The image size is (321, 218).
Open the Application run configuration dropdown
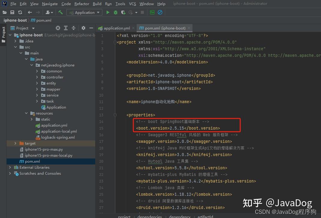pos(84,12)
